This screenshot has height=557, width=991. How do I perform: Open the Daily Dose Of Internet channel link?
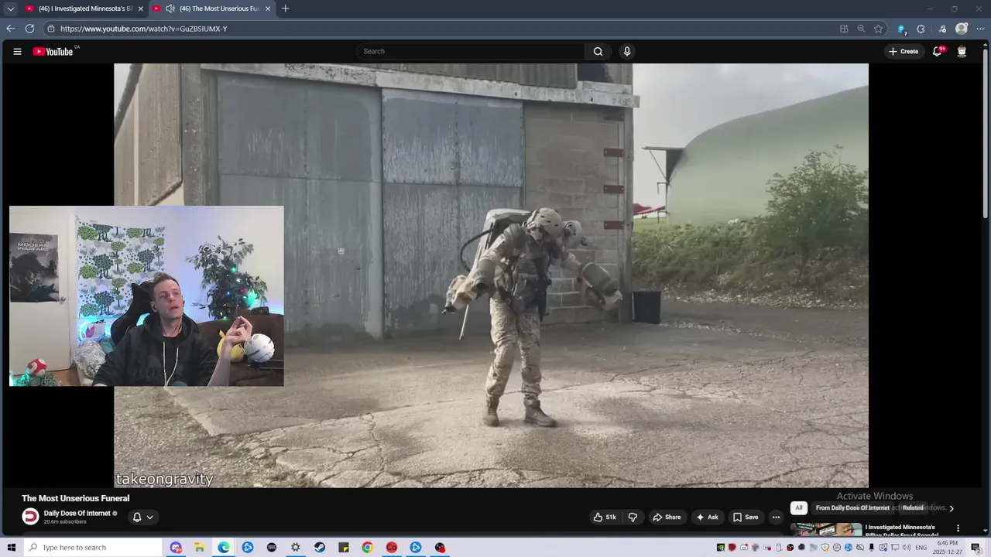click(x=77, y=513)
